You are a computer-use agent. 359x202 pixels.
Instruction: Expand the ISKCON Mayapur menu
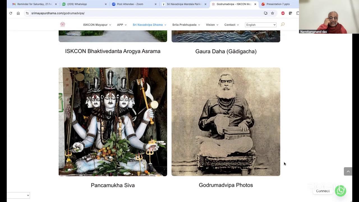point(97,25)
